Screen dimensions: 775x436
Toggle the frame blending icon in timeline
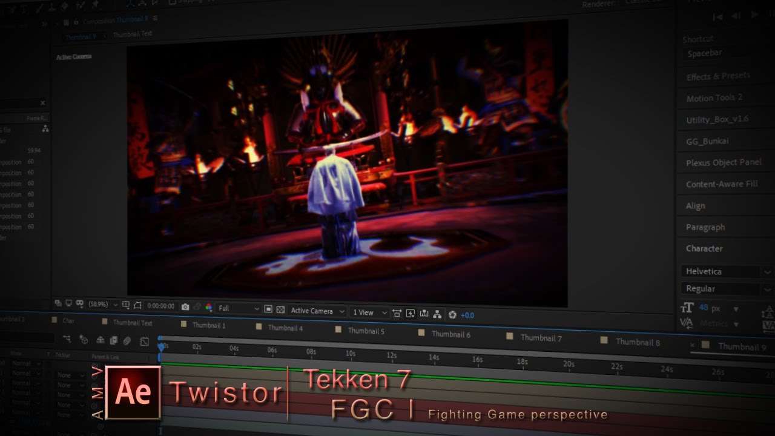point(113,340)
